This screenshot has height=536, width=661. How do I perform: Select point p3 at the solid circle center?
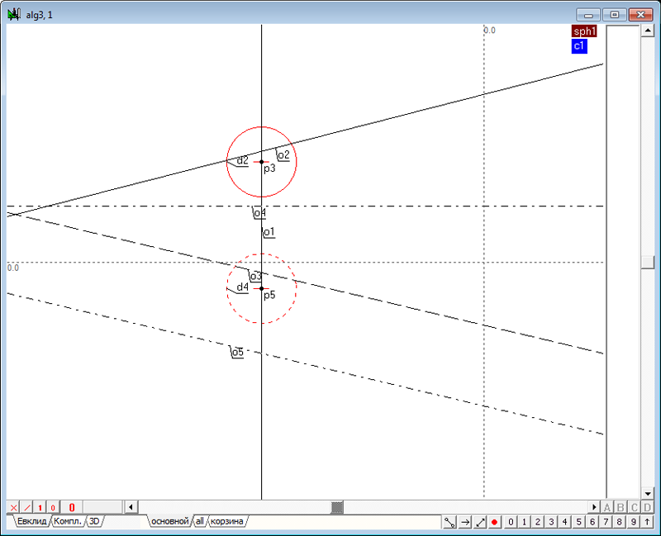261,162
